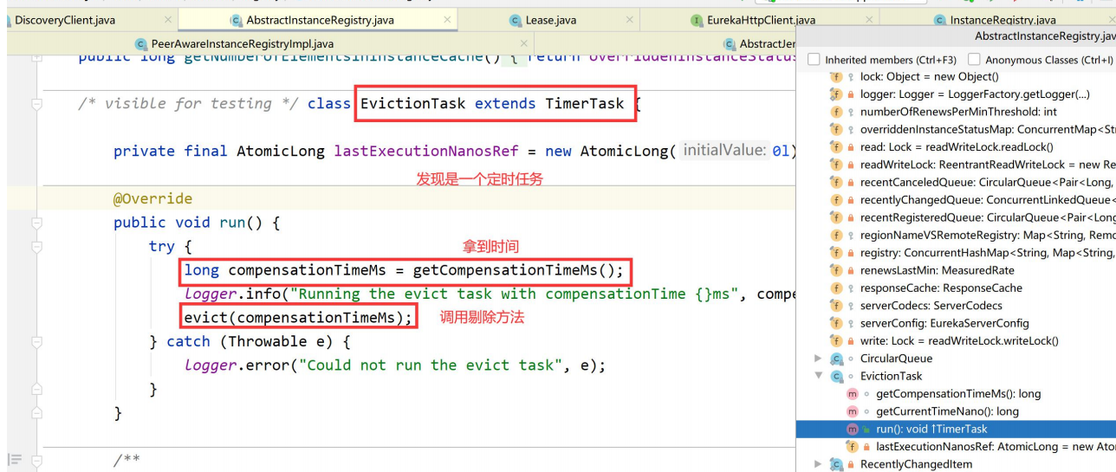Click field icon next to readWriteLock
Screen dimensions: 1116x472
click(x=836, y=165)
